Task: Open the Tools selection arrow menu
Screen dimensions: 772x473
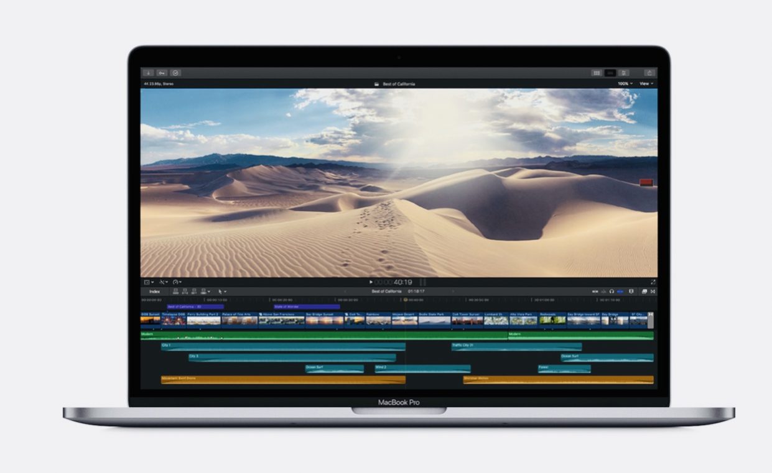Action: (x=221, y=291)
